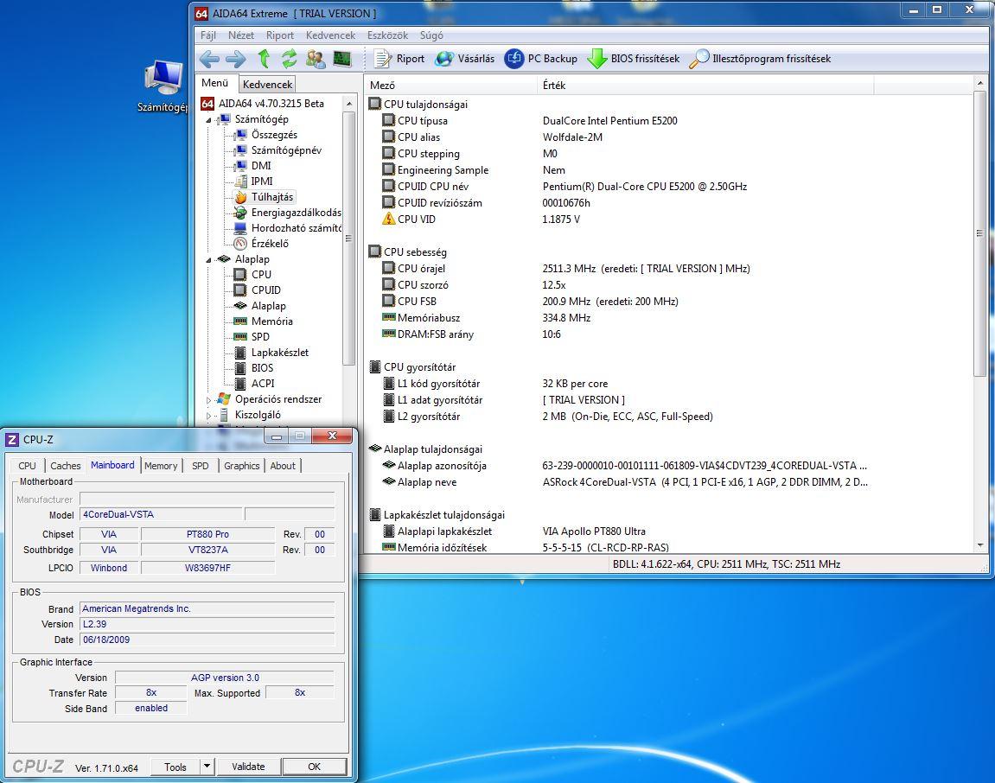Go forward with AIDA64 forward arrow
The height and width of the screenshot is (783, 995).
235,59
